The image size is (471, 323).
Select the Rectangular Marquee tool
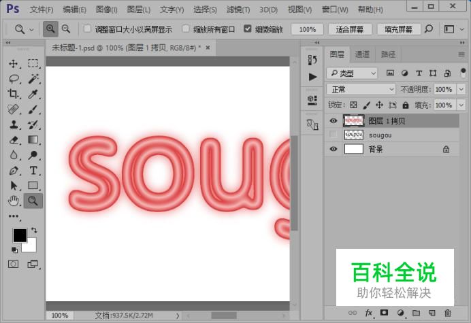[x=33, y=63]
